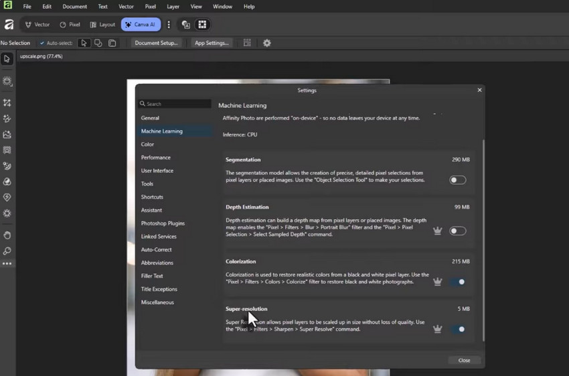Open Shortcuts settings category
Image resolution: width=569 pixels, height=376 pixels.
(152, 197)
